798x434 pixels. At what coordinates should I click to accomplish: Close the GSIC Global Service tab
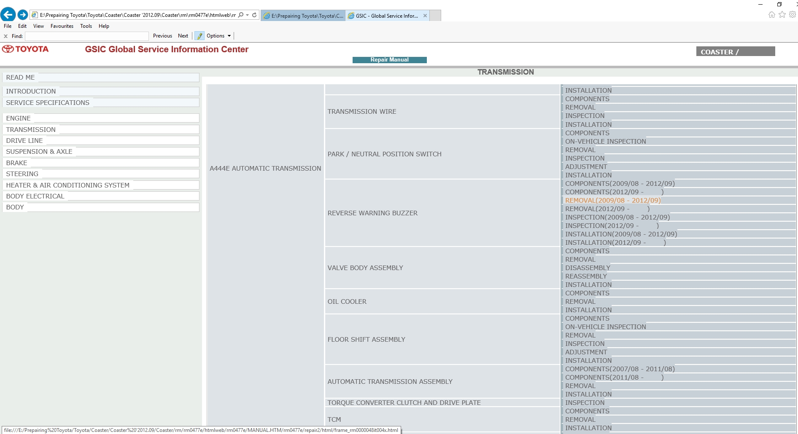coord(425,16)
